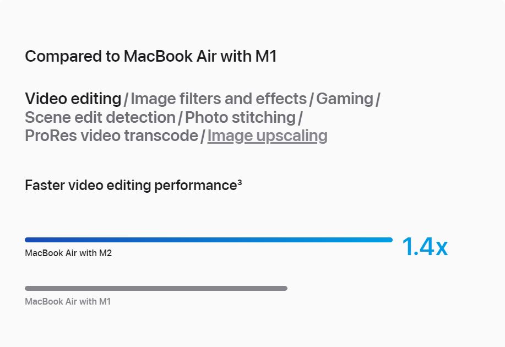The height and width of the screenshot is (347, 505).
Task: Select the gray MacBook Air with M1 label
Action: 68,302
